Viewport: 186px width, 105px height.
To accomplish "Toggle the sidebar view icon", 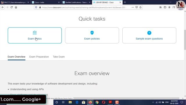I will pos(165,7).
